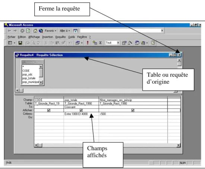Click the Search the Web globe icon
Viewport: 205px width, 169px height.
click(41, 31)
